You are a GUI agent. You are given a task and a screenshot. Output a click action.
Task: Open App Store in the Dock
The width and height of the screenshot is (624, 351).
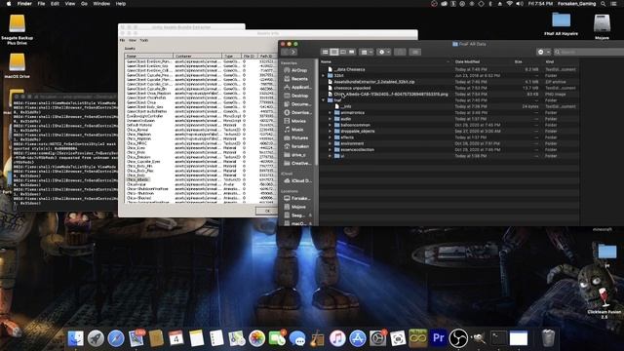point(358,338)
